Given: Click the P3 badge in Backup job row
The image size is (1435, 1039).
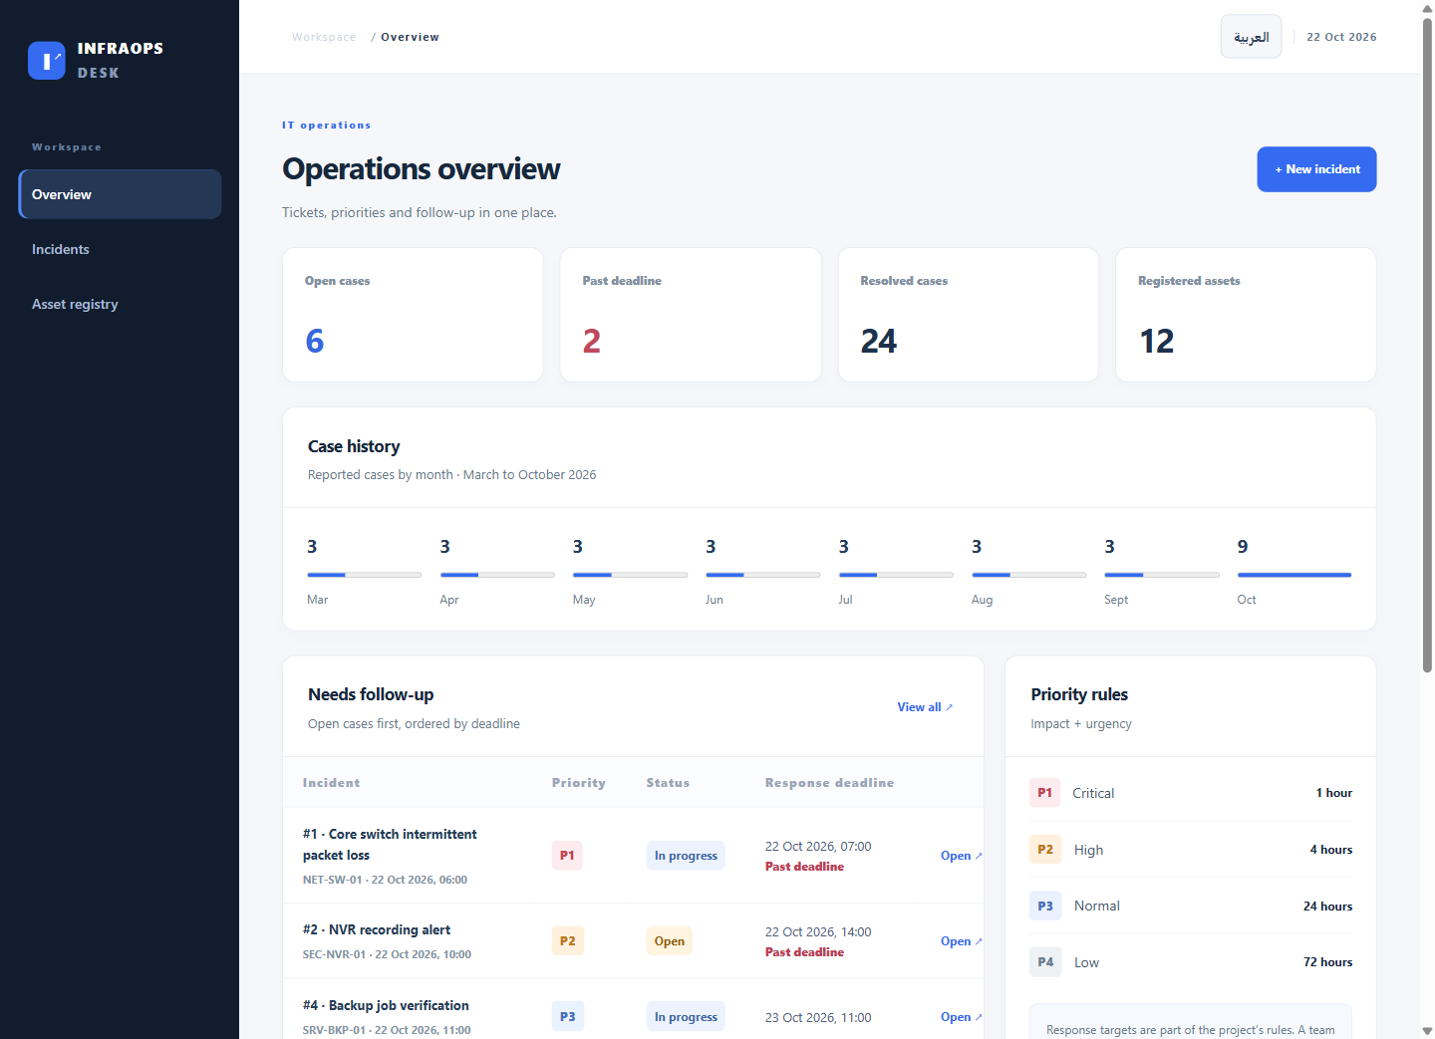Looking at the screenshot, I should click(567, 1017).
